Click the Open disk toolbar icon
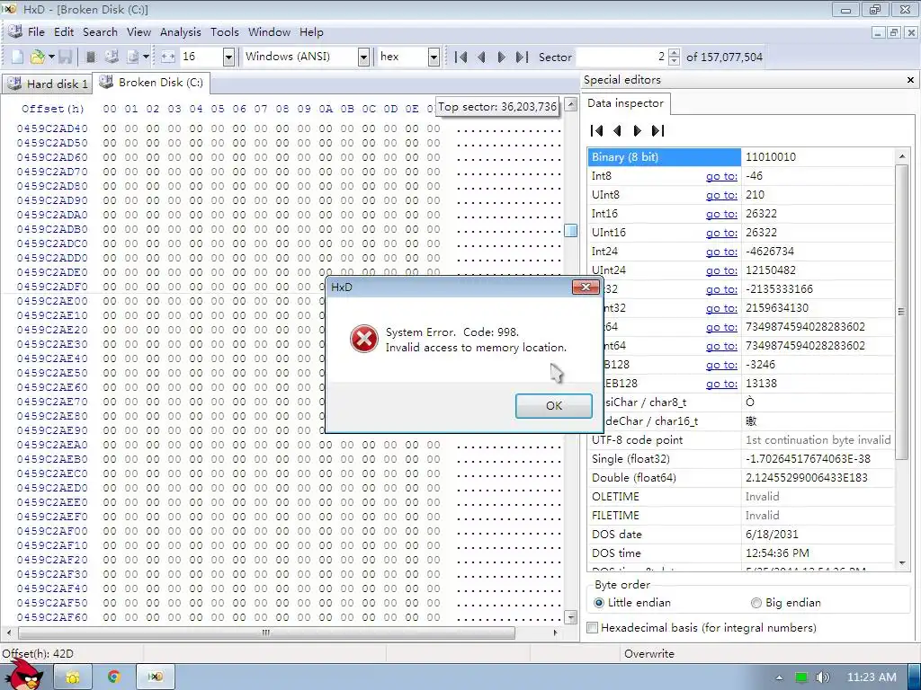This screenshot has height=690, width=921. click(112, 57)
